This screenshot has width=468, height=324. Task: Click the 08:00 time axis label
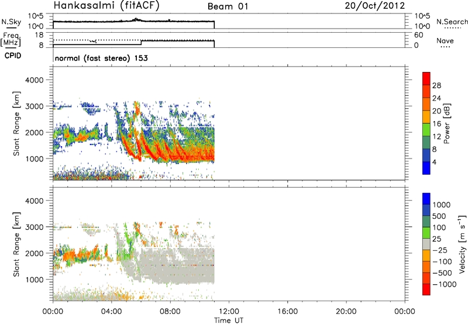[170, 312]
